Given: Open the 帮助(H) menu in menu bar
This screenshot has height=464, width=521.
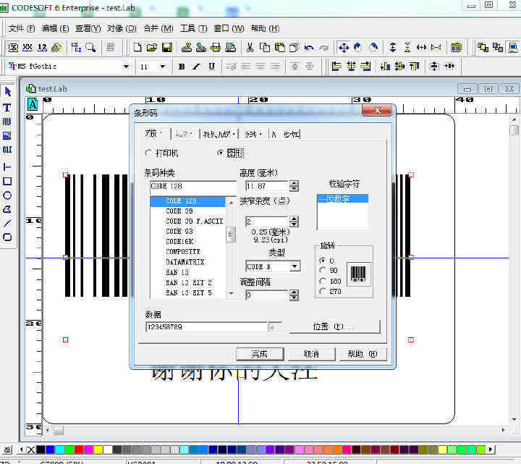Looking at the screenshot, I should [x=265, y=28].
